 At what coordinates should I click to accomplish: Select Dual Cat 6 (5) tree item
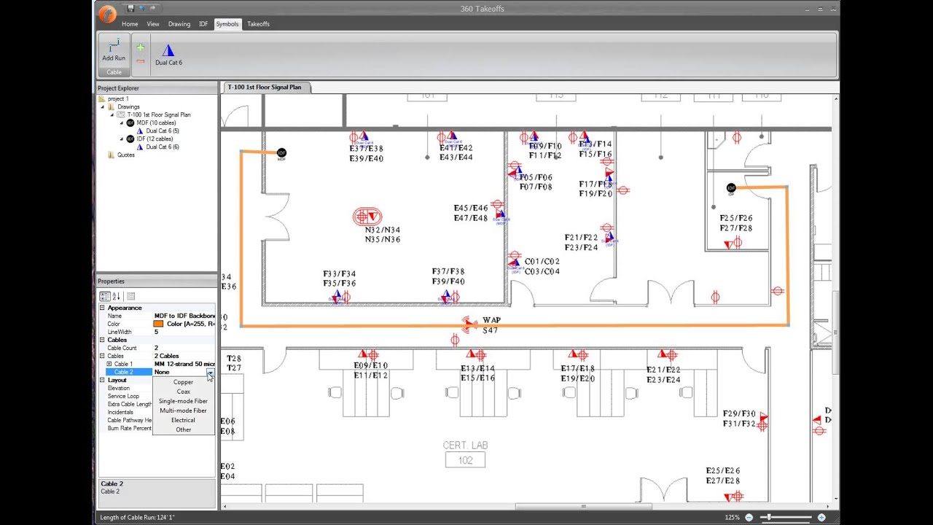coord(162,131)
